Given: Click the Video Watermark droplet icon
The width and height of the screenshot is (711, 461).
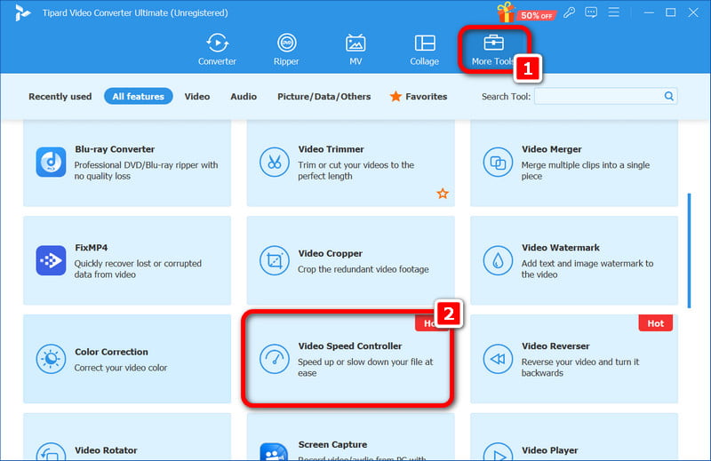Looking at the screenshot, I should pos(498,260).
